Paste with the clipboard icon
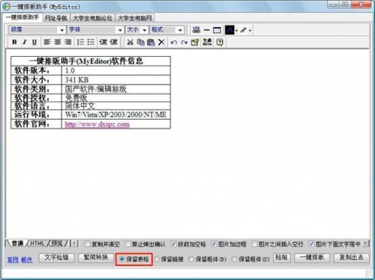The height and width of the screenshot is (280, 375). point(151,43)
